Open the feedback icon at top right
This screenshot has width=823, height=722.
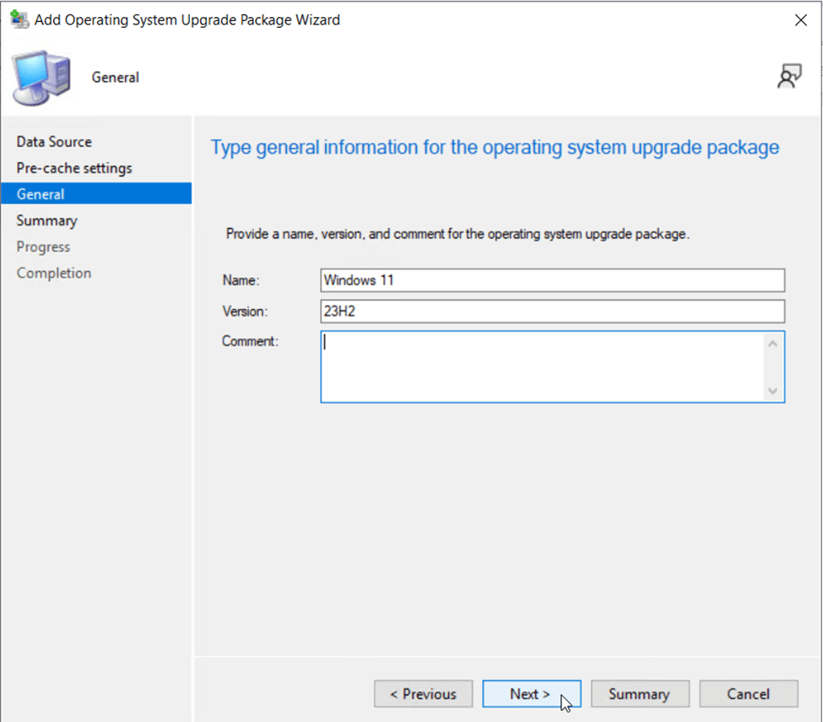788,77
